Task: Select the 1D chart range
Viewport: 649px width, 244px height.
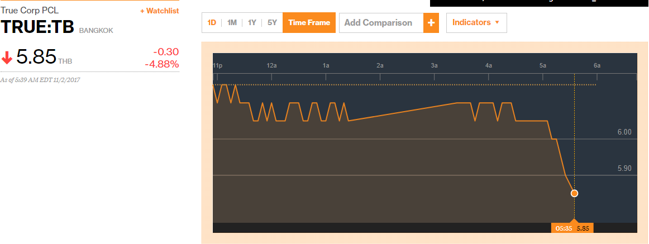Action: point(212,23)
